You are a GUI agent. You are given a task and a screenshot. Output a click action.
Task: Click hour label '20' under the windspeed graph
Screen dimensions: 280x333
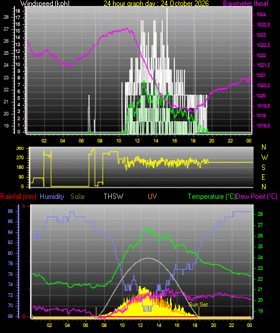[x=212, y=141]
